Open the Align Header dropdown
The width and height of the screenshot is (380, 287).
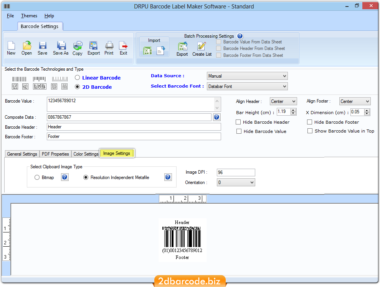point(283,101)
